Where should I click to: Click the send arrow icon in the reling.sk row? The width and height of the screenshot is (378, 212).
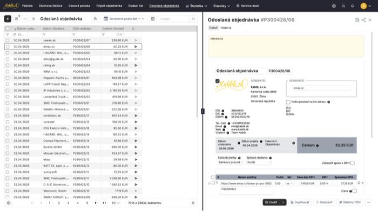click(x=136, y=65)
